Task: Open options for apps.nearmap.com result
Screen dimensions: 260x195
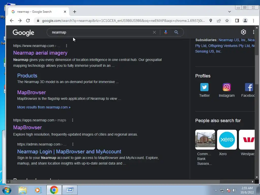Action: pyautogui.click(x=72, y=120)
